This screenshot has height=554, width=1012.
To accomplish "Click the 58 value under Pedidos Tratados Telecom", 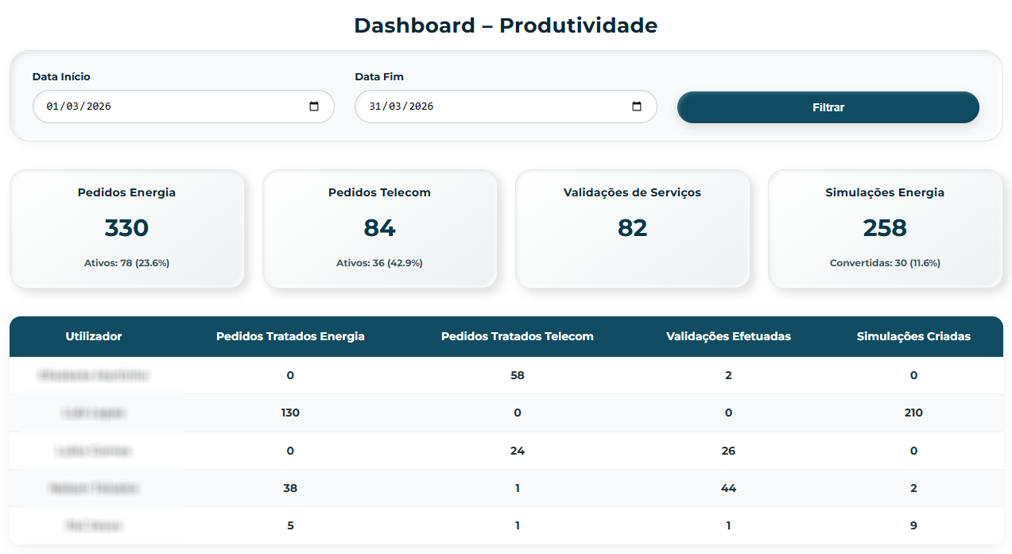I will coord(518,375).
